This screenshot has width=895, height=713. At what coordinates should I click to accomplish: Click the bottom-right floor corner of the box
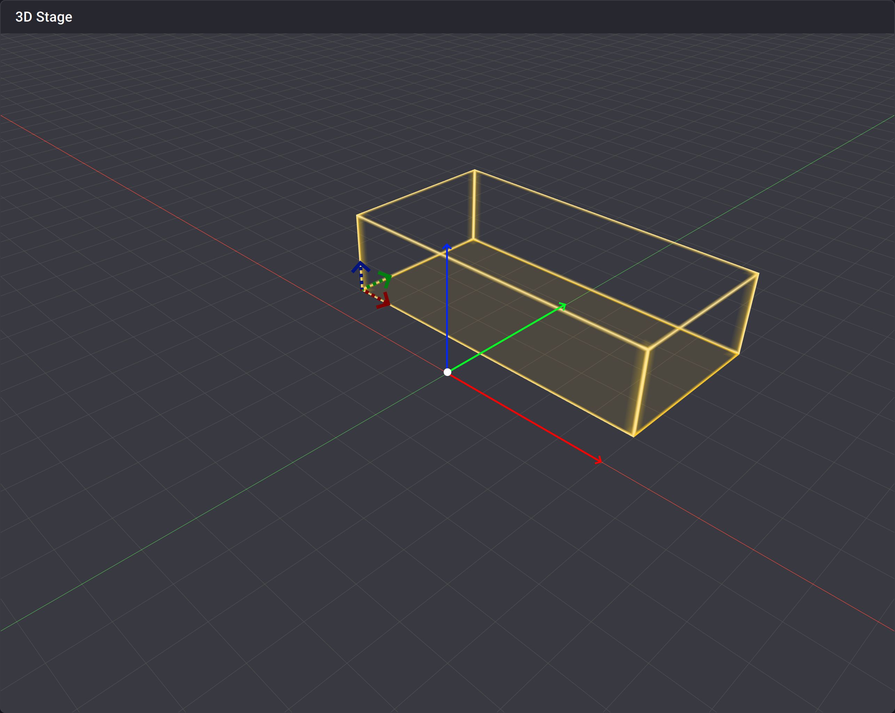[x=739, y=354]
